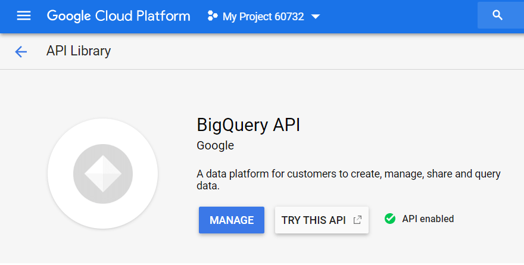This screenshot has height=265, width=524.
Task: Open the hamburger navigation menu
Action: [x=24, y=15]
